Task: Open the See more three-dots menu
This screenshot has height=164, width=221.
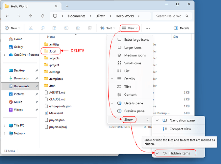Action: (148, 28)
